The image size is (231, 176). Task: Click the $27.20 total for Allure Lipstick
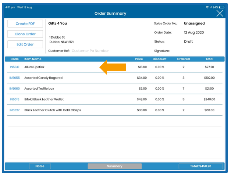point(209,67)
